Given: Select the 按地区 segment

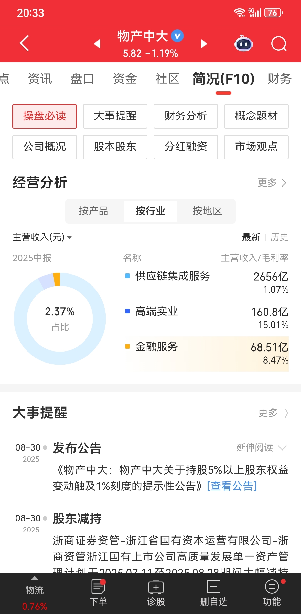Looking at the screenshot, I should coord(207,211).
